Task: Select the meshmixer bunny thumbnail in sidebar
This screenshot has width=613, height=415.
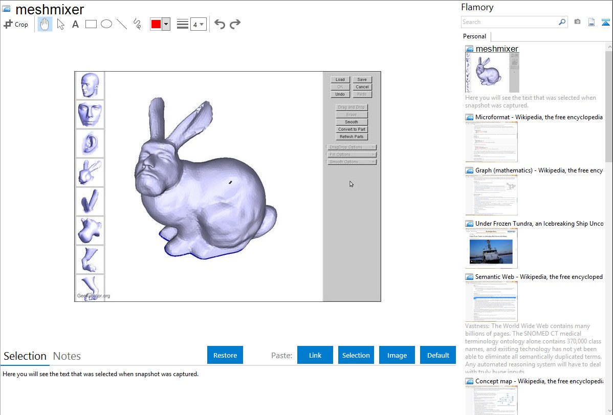Action: point(492,73)
